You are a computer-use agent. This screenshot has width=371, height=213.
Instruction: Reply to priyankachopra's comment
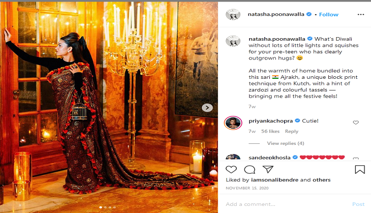(292, 131)
